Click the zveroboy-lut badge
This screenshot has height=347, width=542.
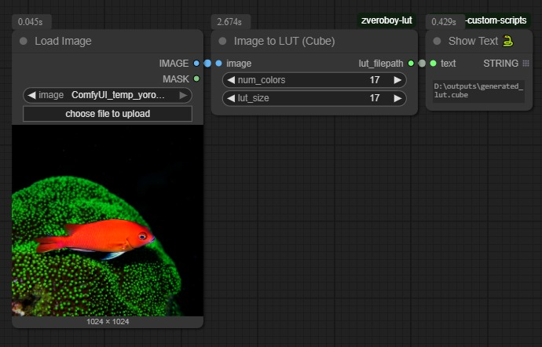click(386, 20)
